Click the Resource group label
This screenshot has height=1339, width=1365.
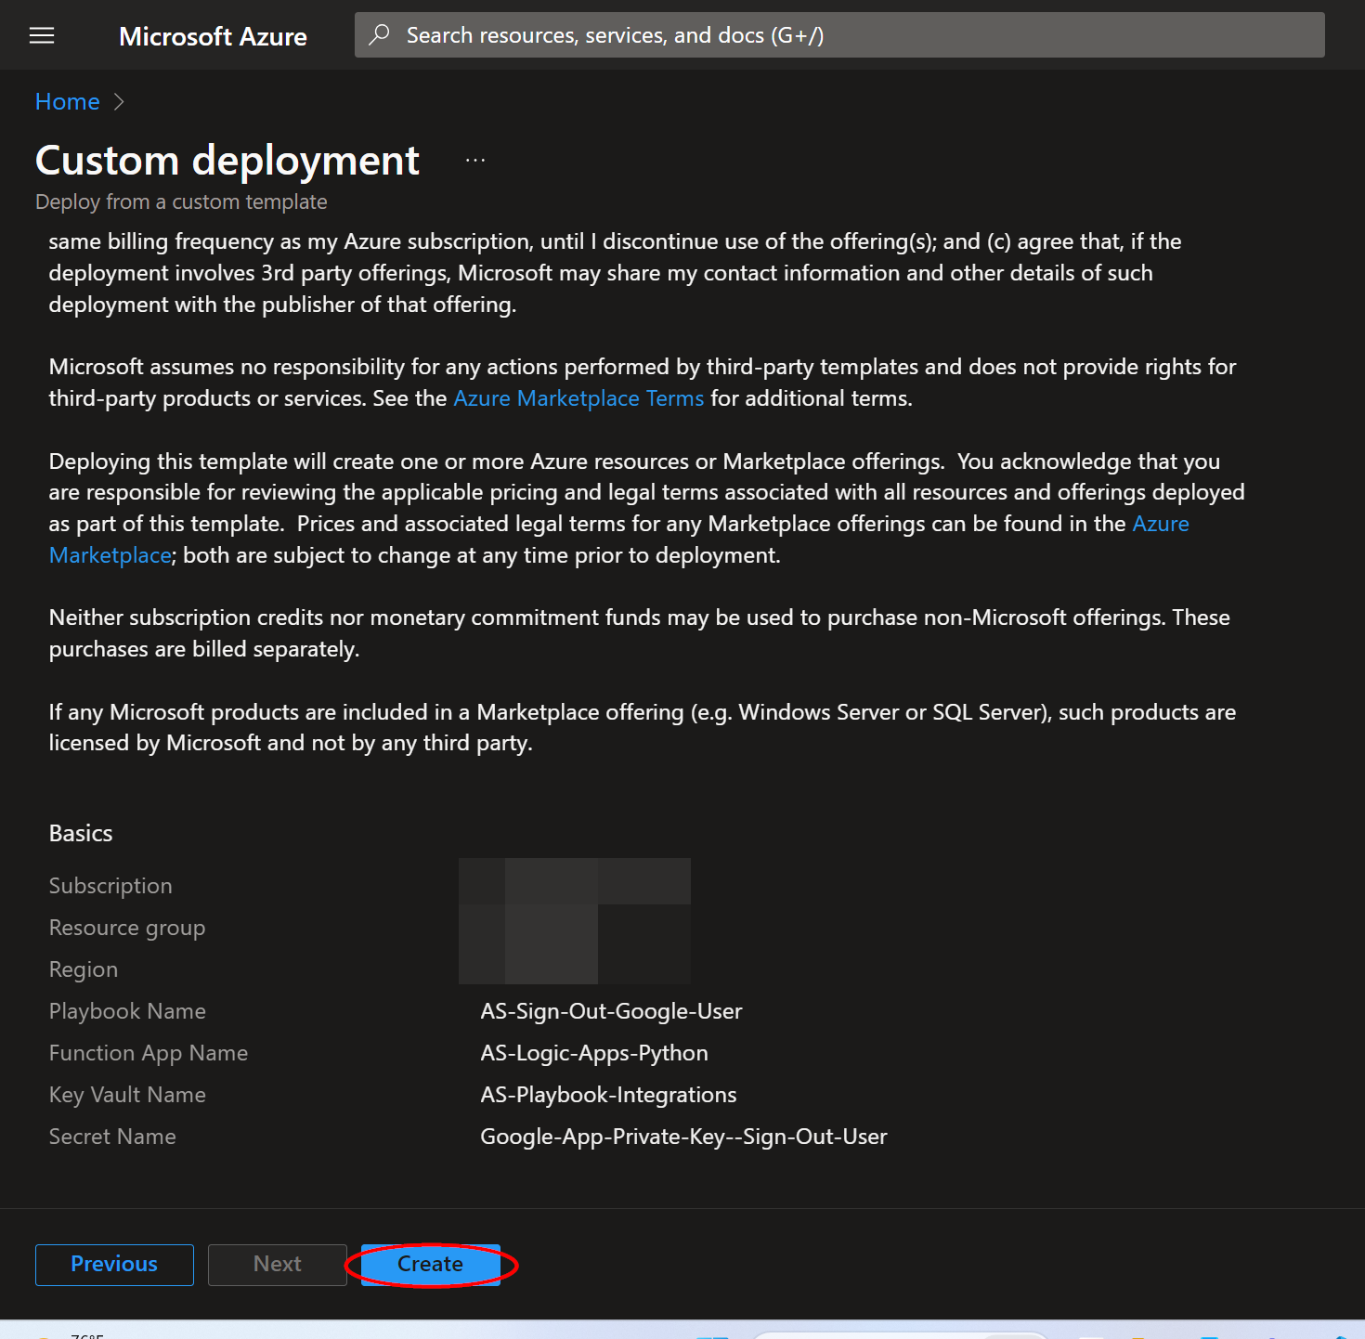tap(127, 928)
